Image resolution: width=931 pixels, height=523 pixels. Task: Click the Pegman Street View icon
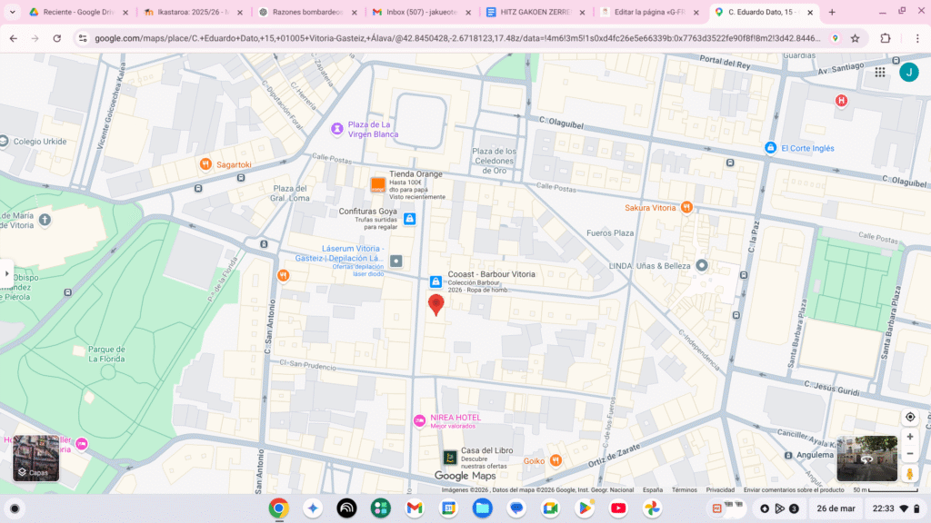click(x=909, y=473)
